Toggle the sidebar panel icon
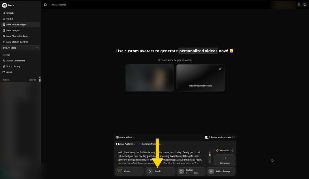The width and height of the screenshot is (309, 179). pyautogui.click(x=45, y=5)
